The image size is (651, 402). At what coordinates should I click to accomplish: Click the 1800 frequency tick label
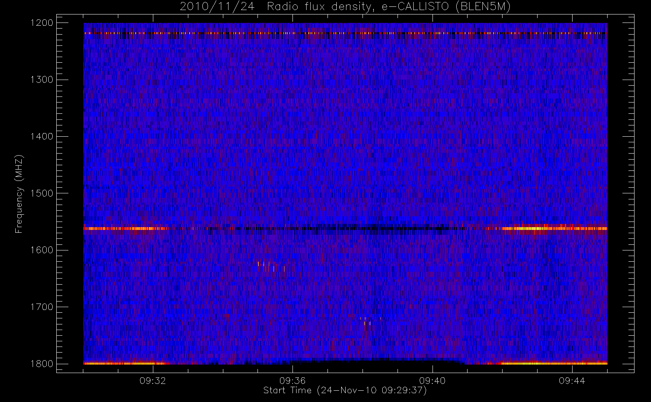(42, 363)
